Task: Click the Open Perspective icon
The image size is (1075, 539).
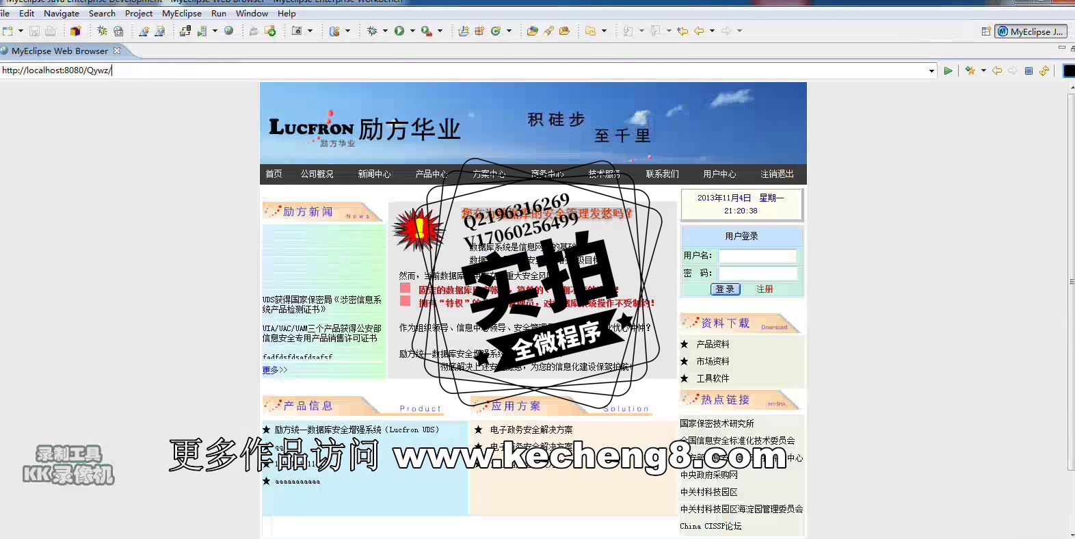Action: pyautogui.click(x=986, y=31)
